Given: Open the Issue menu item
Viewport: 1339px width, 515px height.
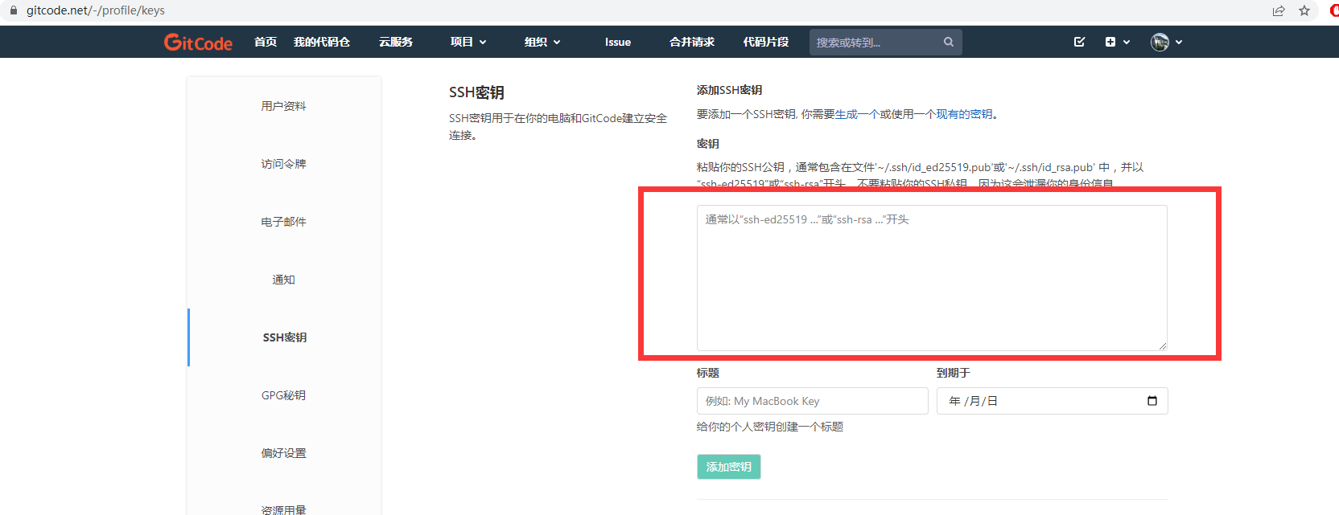Looking at the screenshot, I should (618, 42).
